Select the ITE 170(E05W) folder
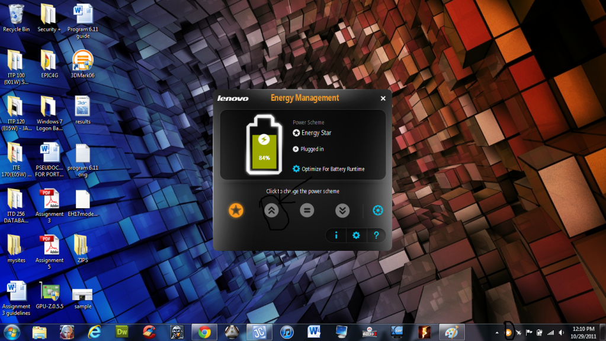This screenshot has width=606, height=341. coord(16,160)
